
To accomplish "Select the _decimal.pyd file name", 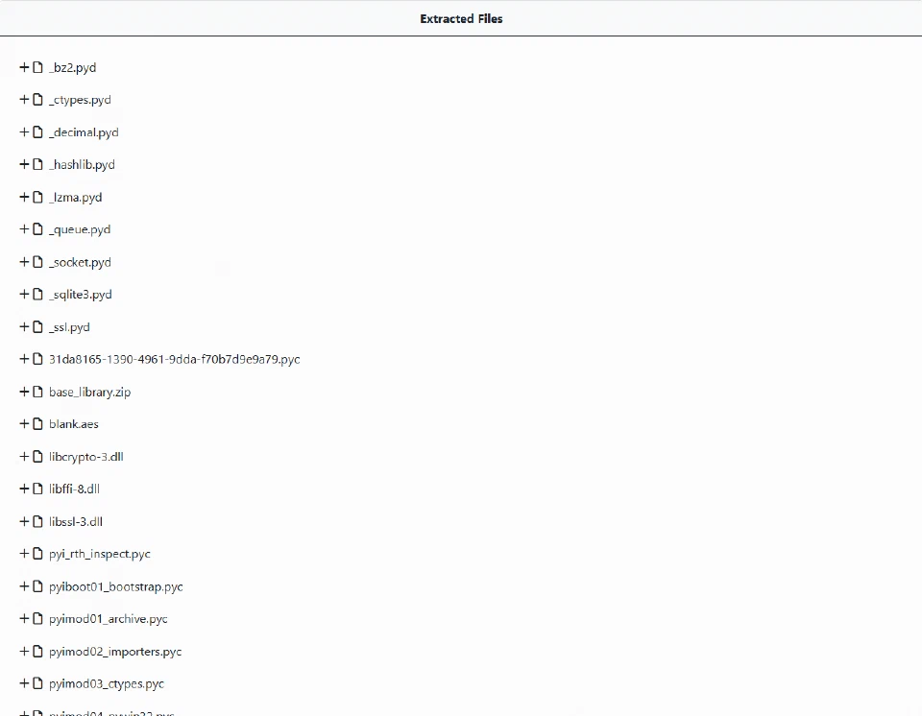I will point(84,132).
